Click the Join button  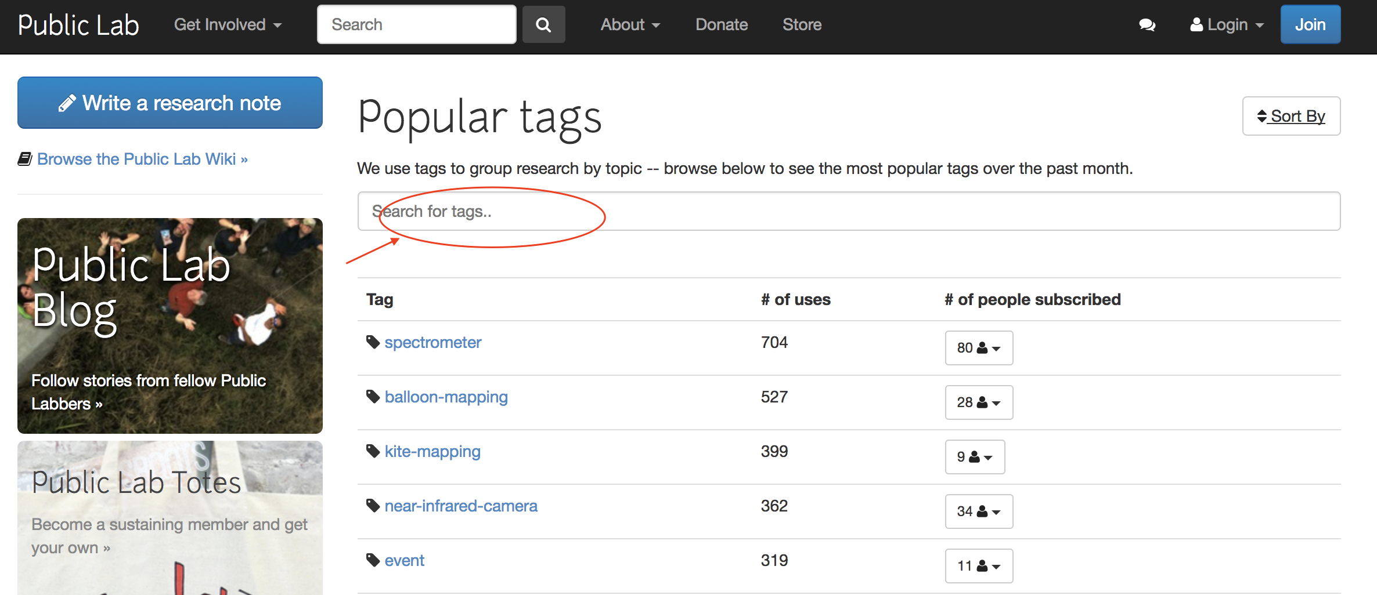1310,24
